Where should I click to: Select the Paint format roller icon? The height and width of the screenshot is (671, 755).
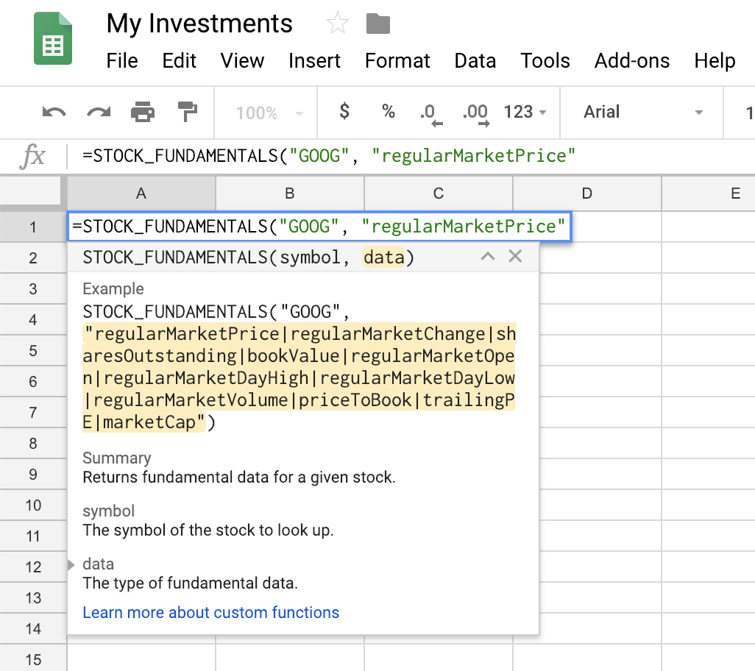point(188,112)
